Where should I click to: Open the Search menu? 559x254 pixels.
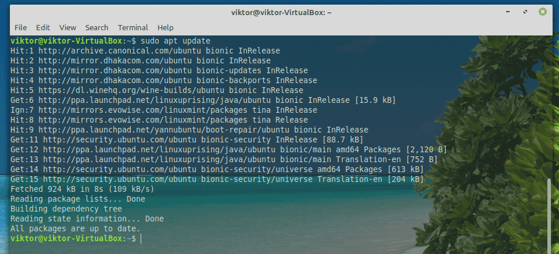pos(96,27)
